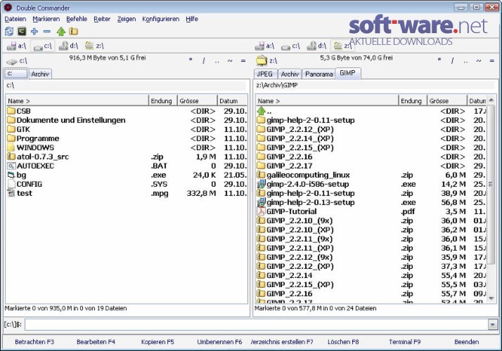This screenshot has height=351, width=502.
Task: Click the blue minus unmark icon
Action: (47, 31)
